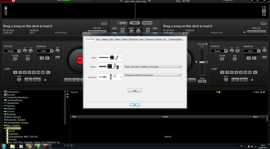Double the left deck loop length arrow
This screenshot has width=270, height=149.
48,72
